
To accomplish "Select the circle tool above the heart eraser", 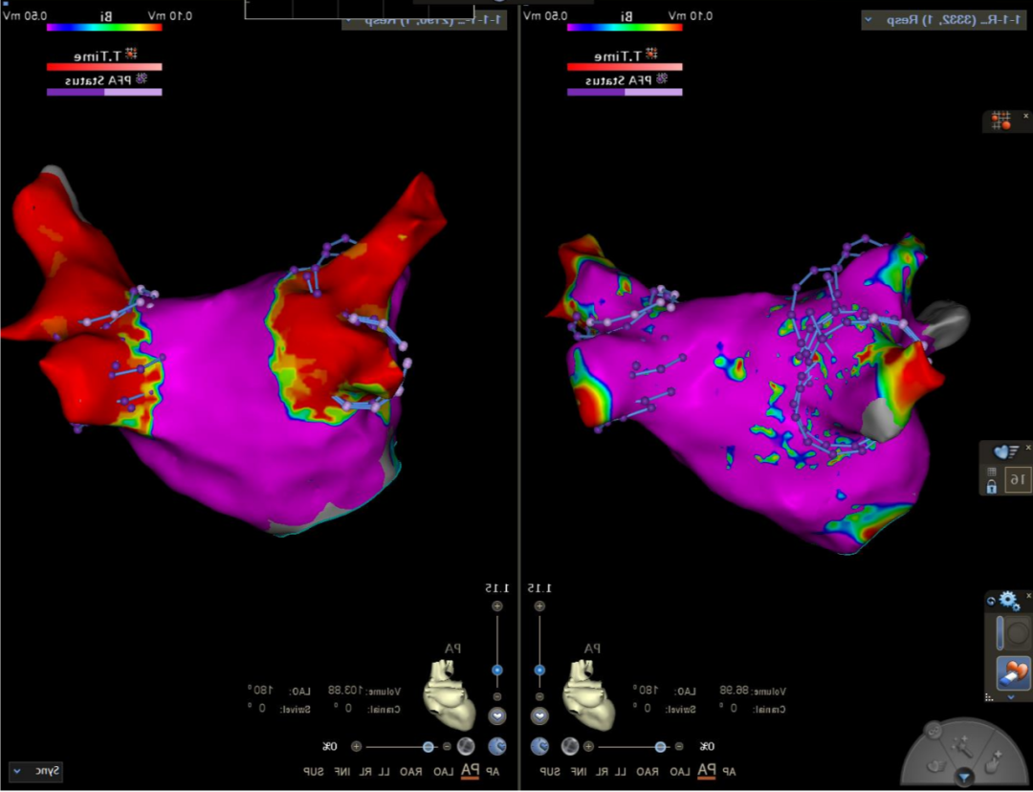I will tap(1015, 633).
